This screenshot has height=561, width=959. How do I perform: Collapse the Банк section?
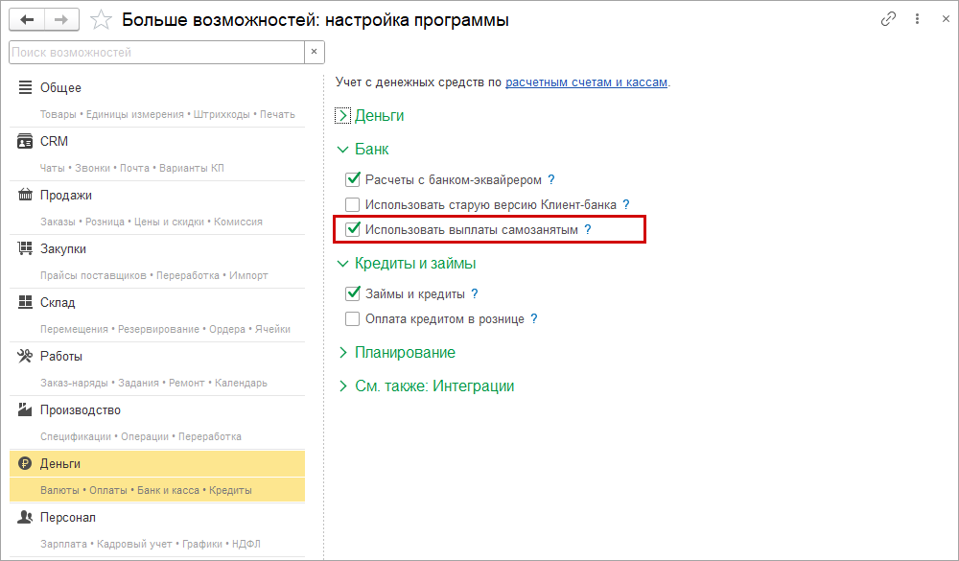coord(343,150)
